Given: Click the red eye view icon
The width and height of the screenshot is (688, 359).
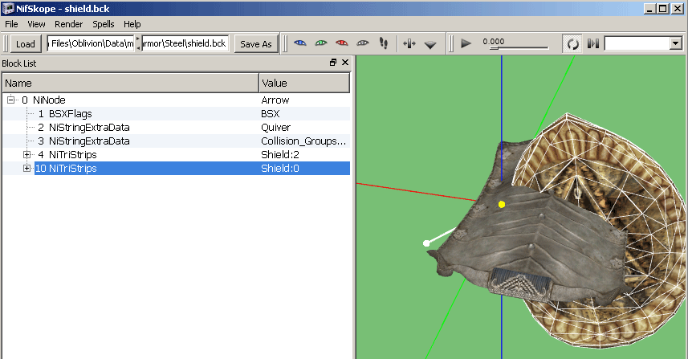Looking at the screenshot, I should [x=342, y=43].
